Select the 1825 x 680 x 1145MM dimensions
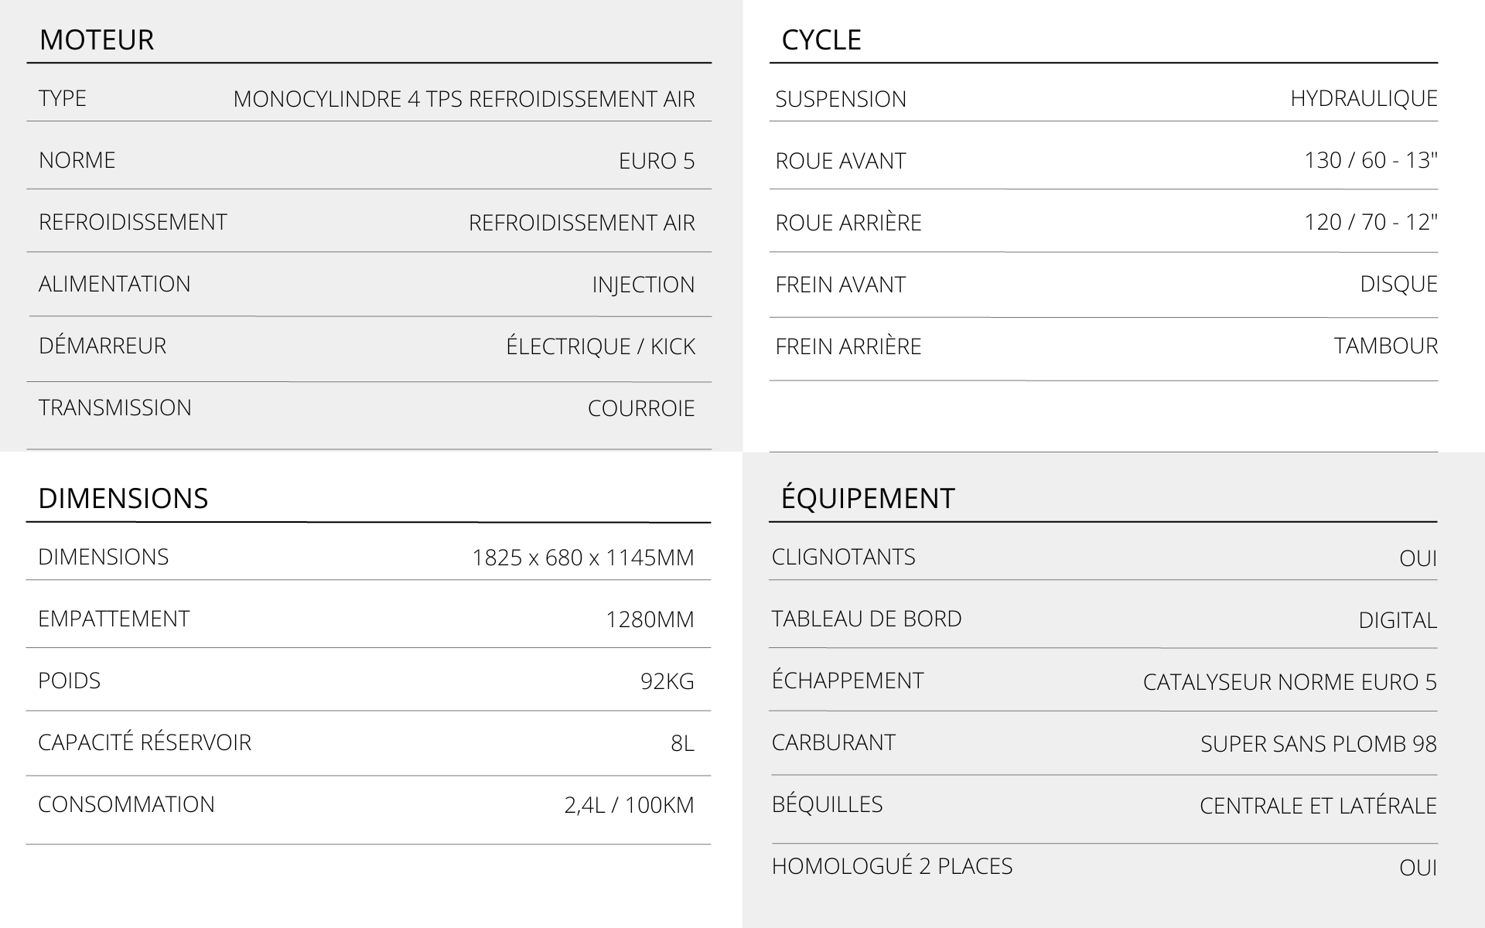Screen dimensions: 1485x928 583,558
